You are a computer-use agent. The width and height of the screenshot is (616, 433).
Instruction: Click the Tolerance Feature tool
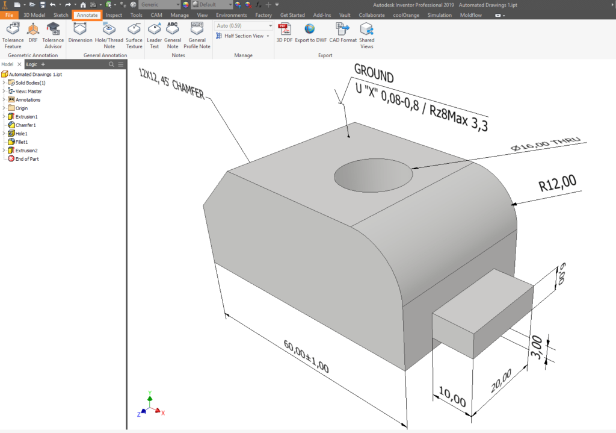coord(13,36)
